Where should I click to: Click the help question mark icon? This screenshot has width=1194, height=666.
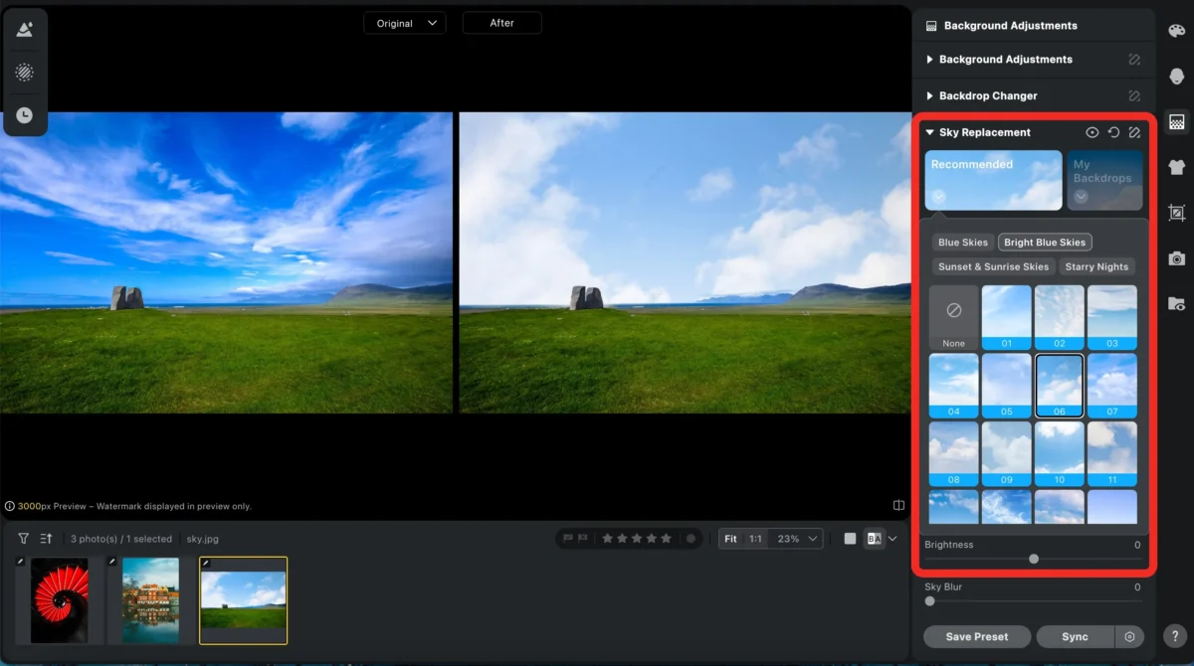(x=1175, y=636)
